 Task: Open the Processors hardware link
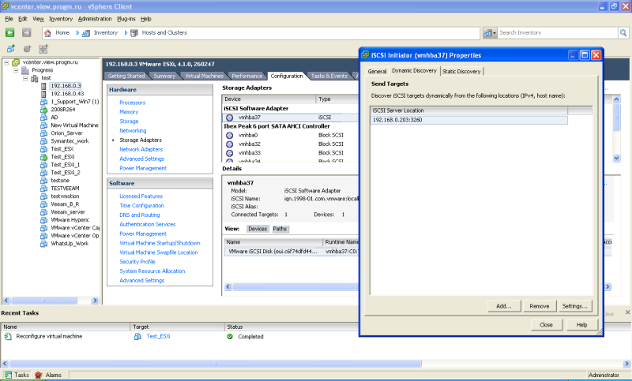(132, 103)
